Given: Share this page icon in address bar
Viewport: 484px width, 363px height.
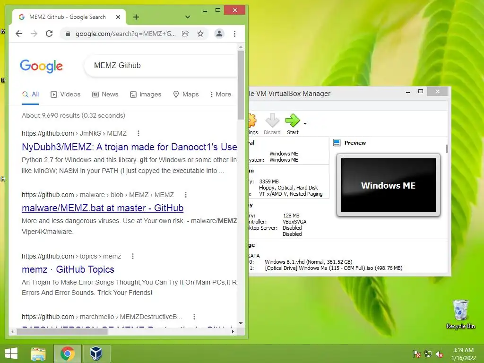Looking at the screenshot, I should tap(185, 34).
